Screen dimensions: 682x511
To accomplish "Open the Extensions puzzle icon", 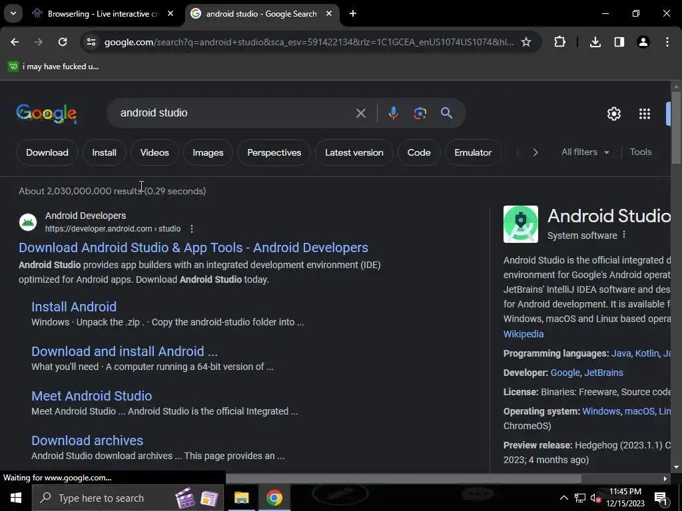I will click(559, 42).
